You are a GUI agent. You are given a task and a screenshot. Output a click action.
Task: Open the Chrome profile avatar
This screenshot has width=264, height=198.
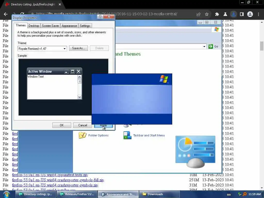tap(250, 14)
